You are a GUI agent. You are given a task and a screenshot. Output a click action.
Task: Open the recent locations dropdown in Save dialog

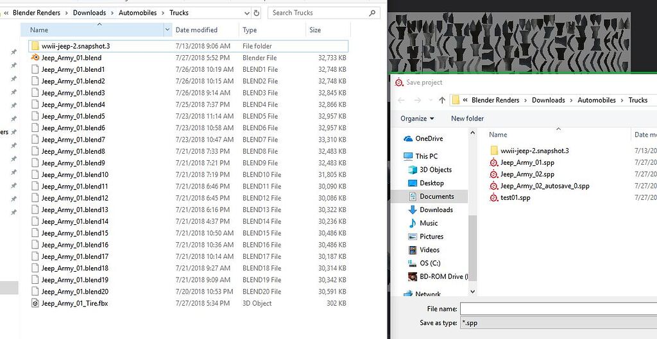tap(431, 100)
